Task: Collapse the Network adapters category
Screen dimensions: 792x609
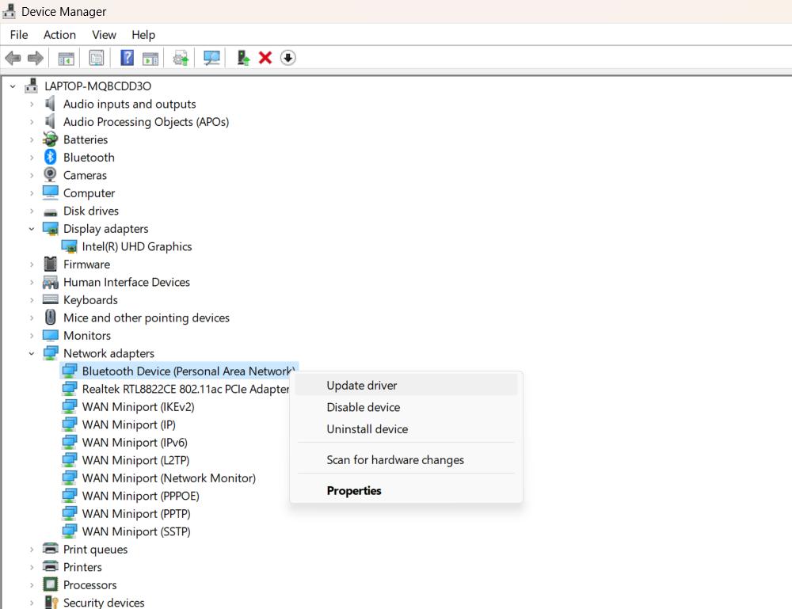Action: 32,353
